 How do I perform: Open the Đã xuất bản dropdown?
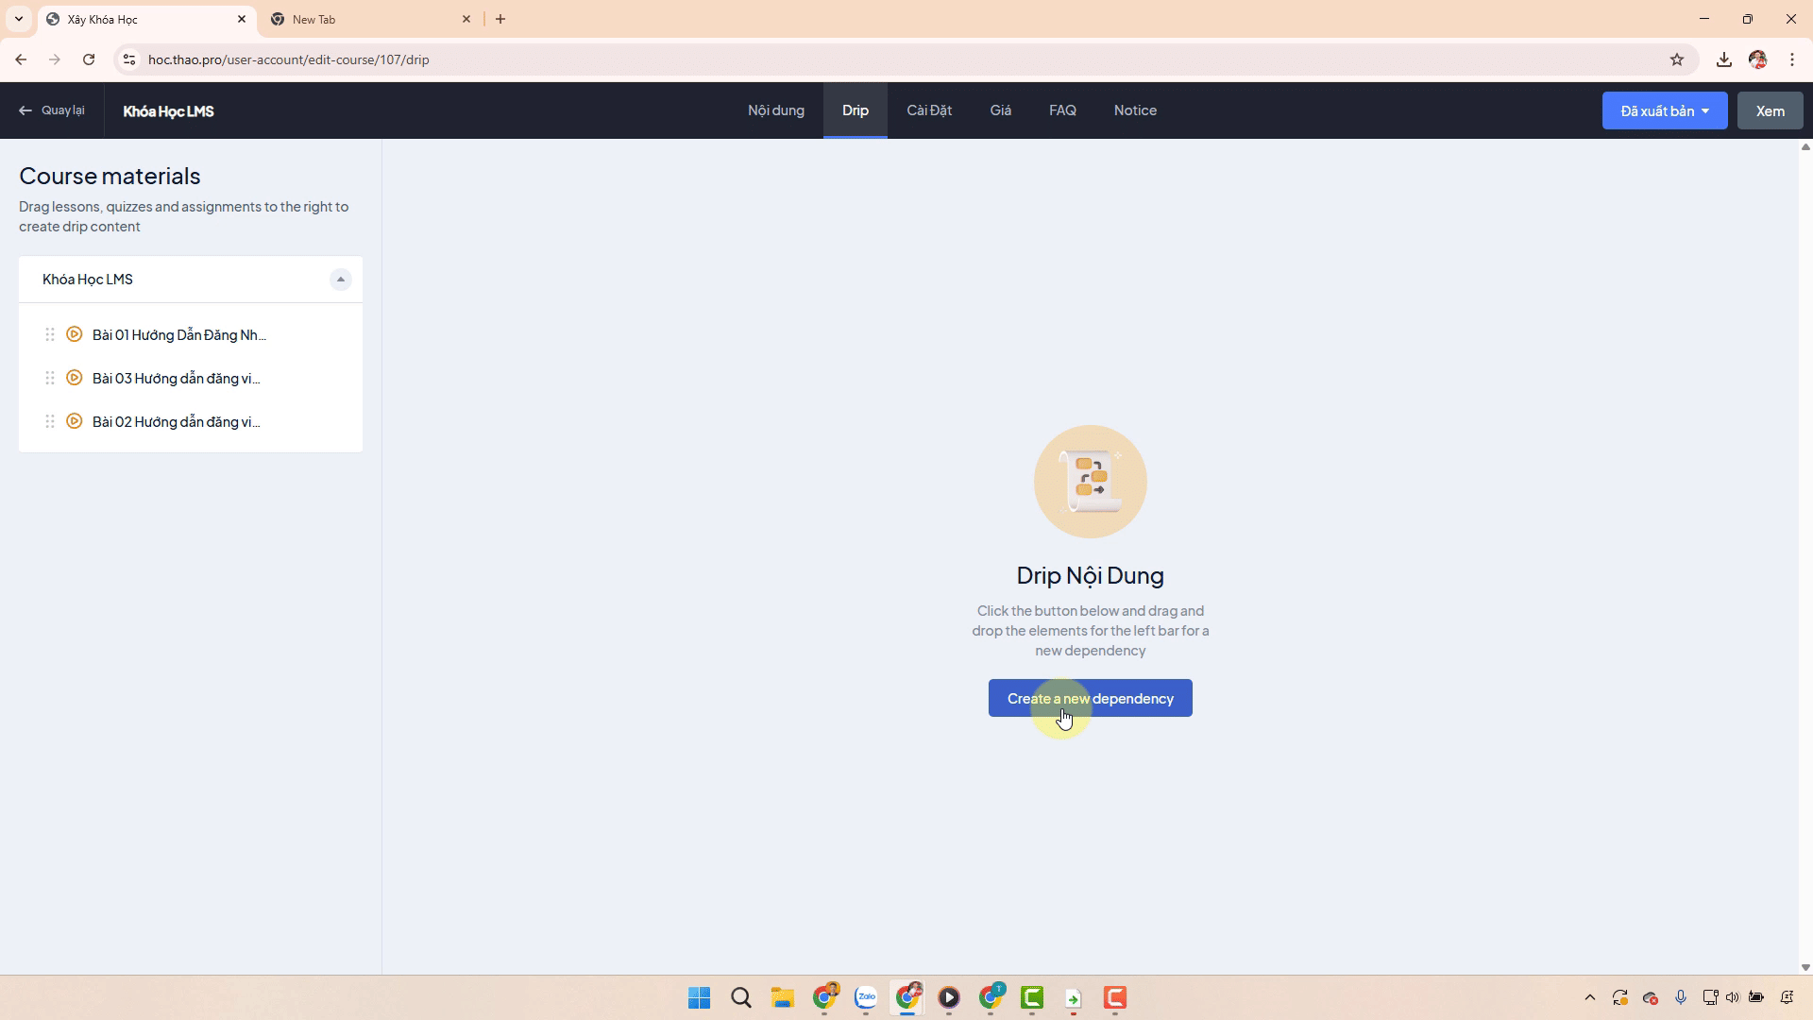point(1665,110)
